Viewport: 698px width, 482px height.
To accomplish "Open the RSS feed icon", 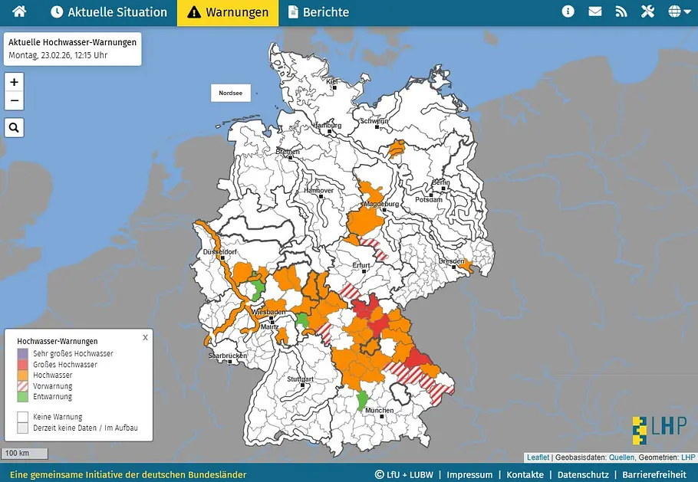I will (621, 11).
